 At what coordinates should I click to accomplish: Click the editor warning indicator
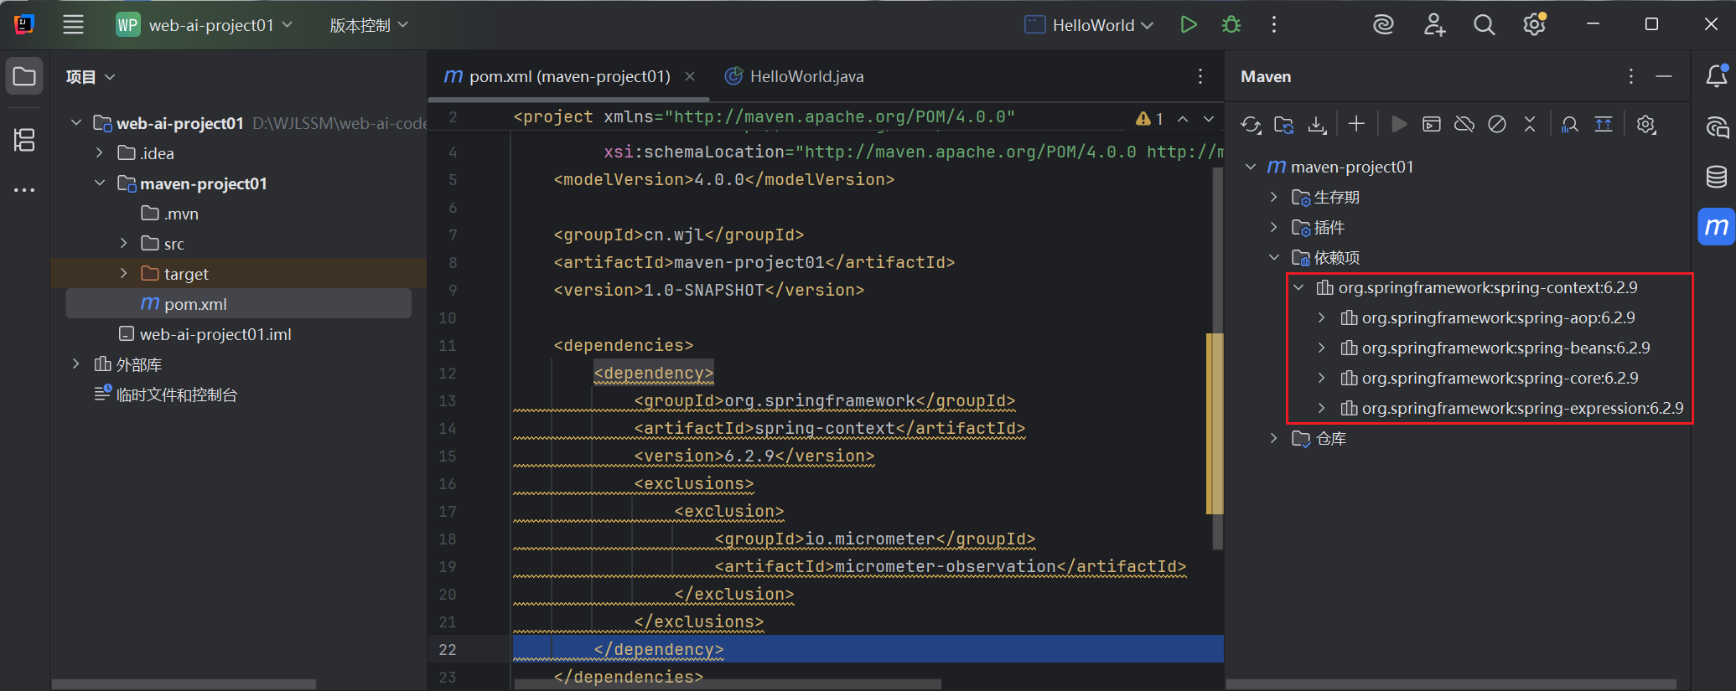point(1149,119)
